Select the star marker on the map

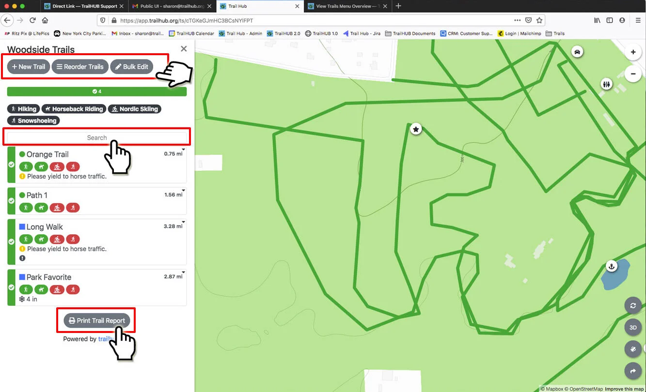416,129
